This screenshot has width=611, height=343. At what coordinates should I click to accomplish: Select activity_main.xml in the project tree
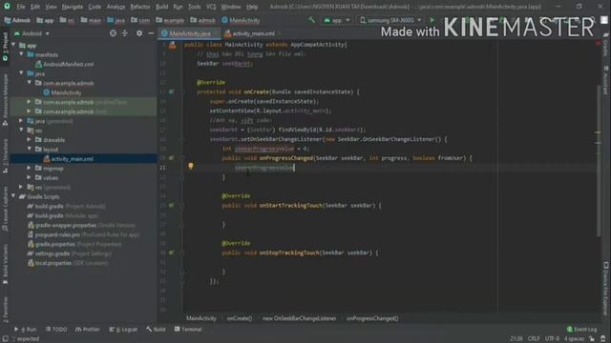[73, 159]
